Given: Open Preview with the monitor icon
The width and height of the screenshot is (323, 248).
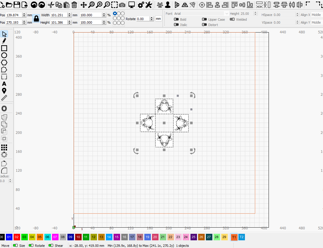Looking at the screenshot, I should [x=131, y=4].
